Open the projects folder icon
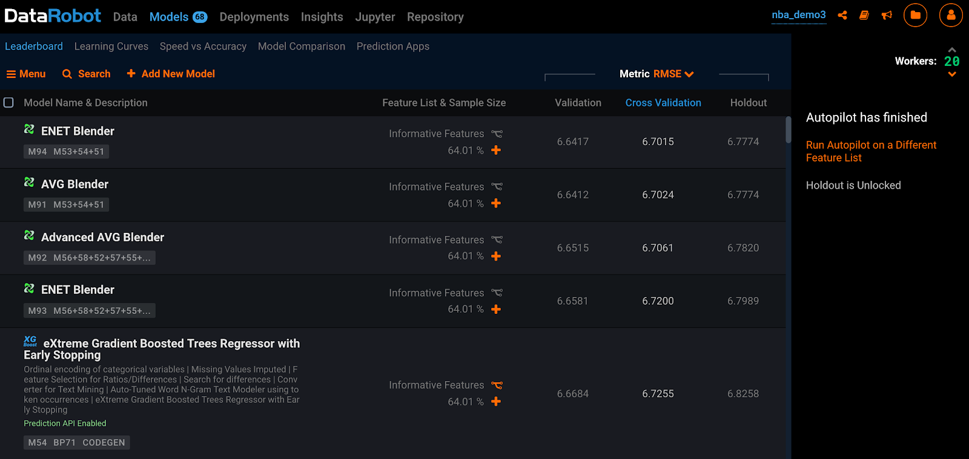Viewport: 969px width, 459px height. pyautogui.click(x=915, y=15)
